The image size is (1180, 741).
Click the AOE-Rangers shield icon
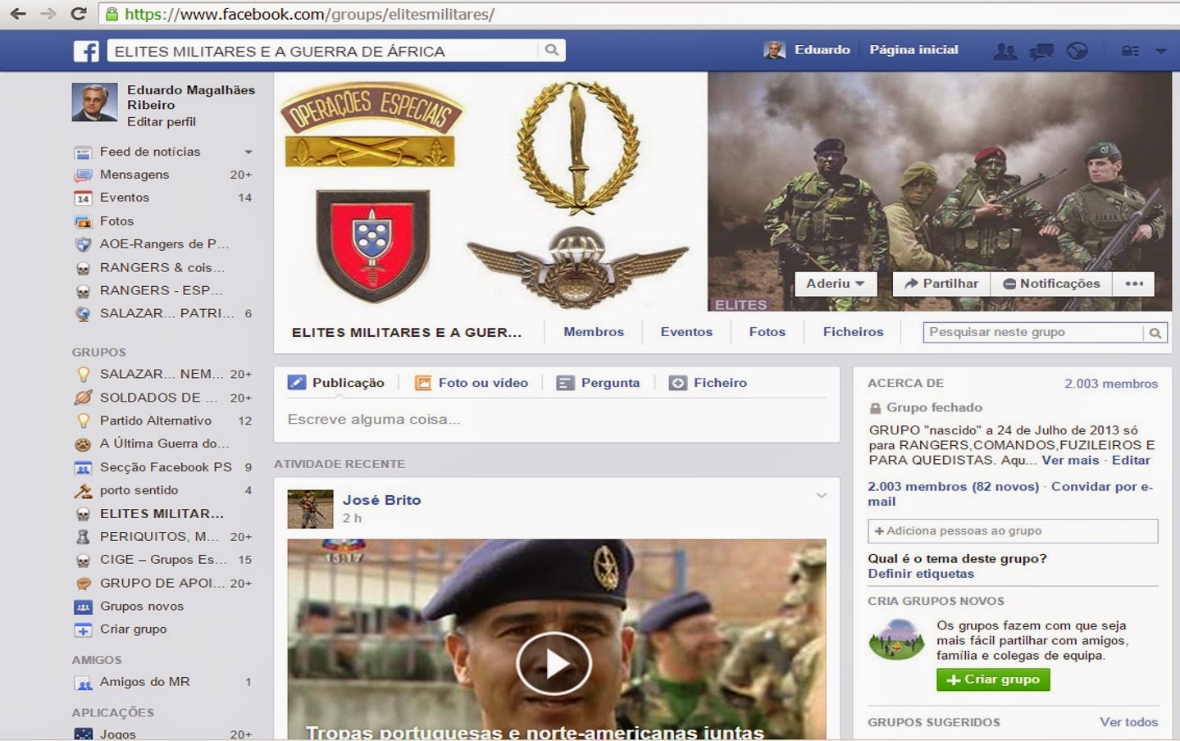point(83,244)
